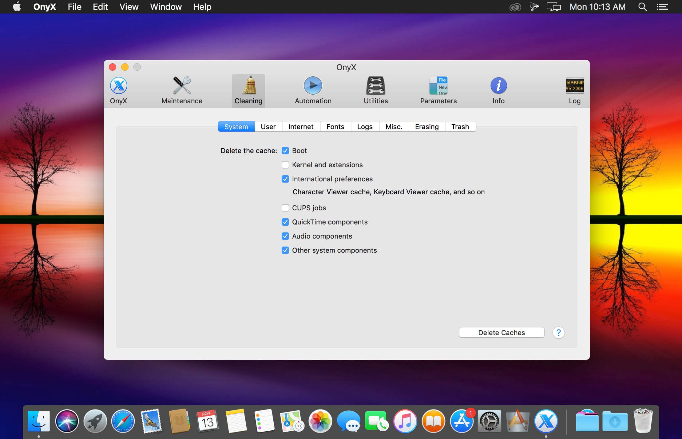Open Calendar from the Dock
Image resolution: width=682 pixels, height=439 pixels.
click(x=208, y=421)
